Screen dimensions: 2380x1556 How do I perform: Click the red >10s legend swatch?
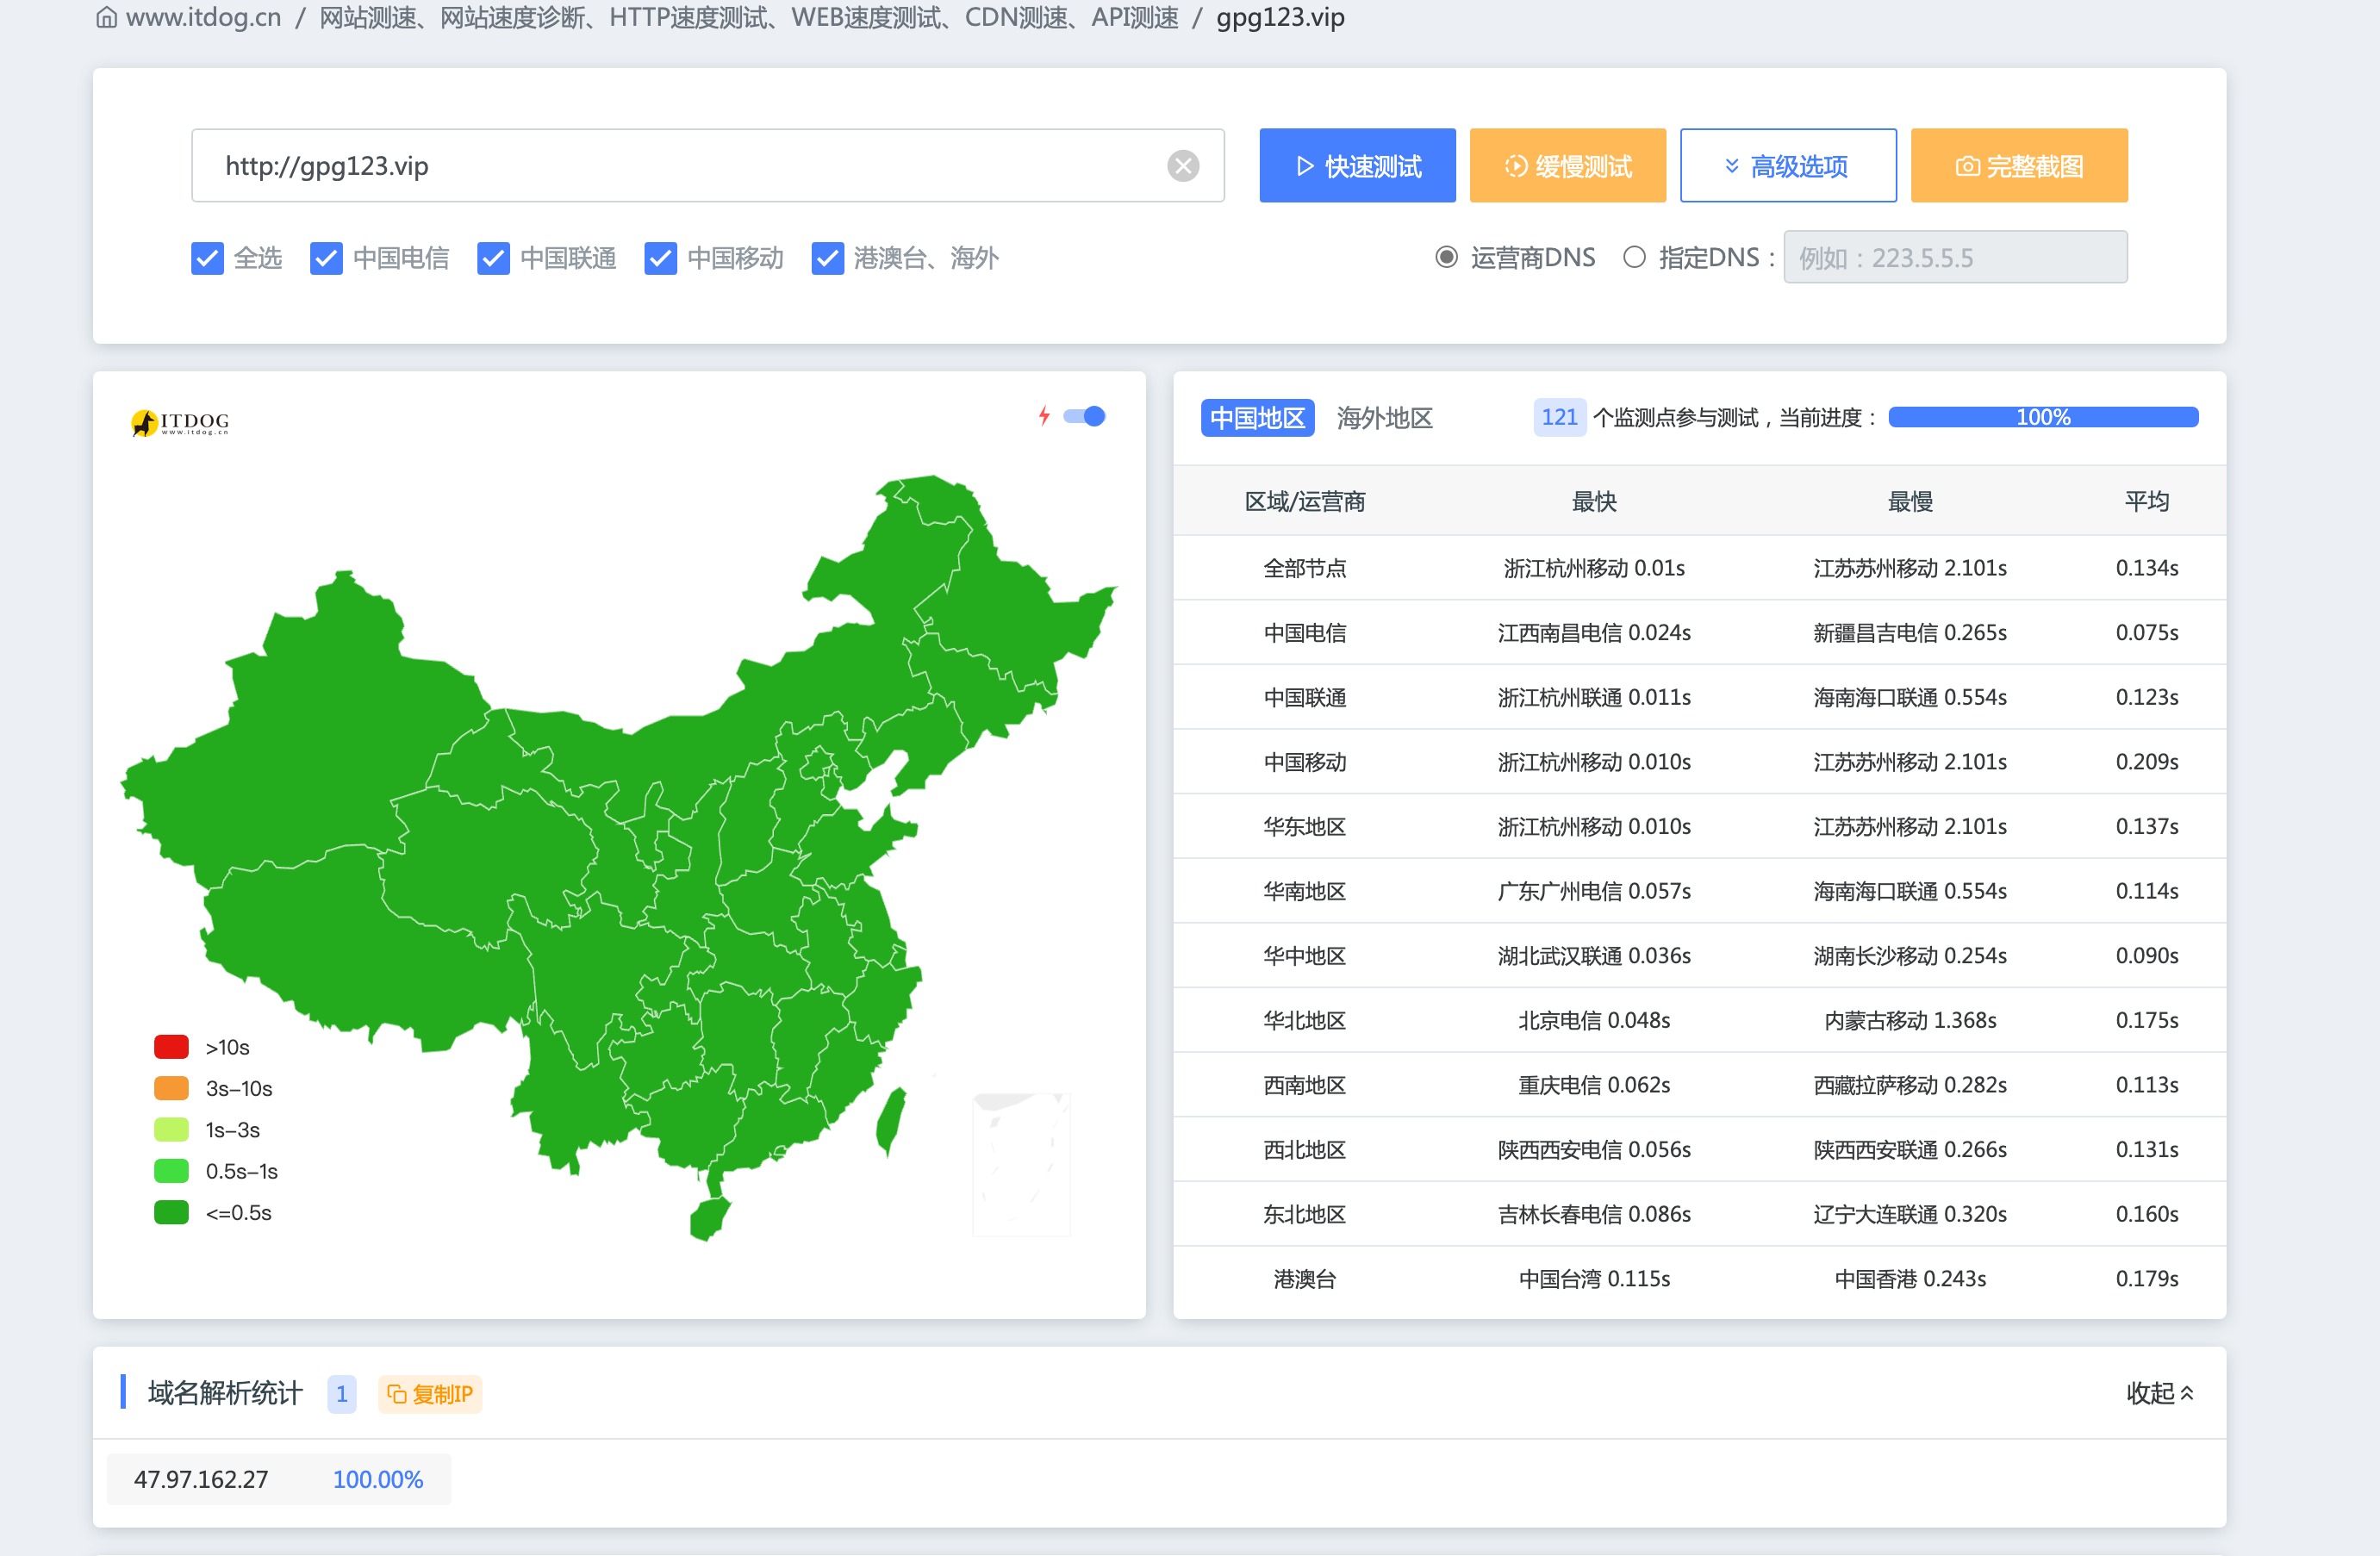tap(171, 1047)
